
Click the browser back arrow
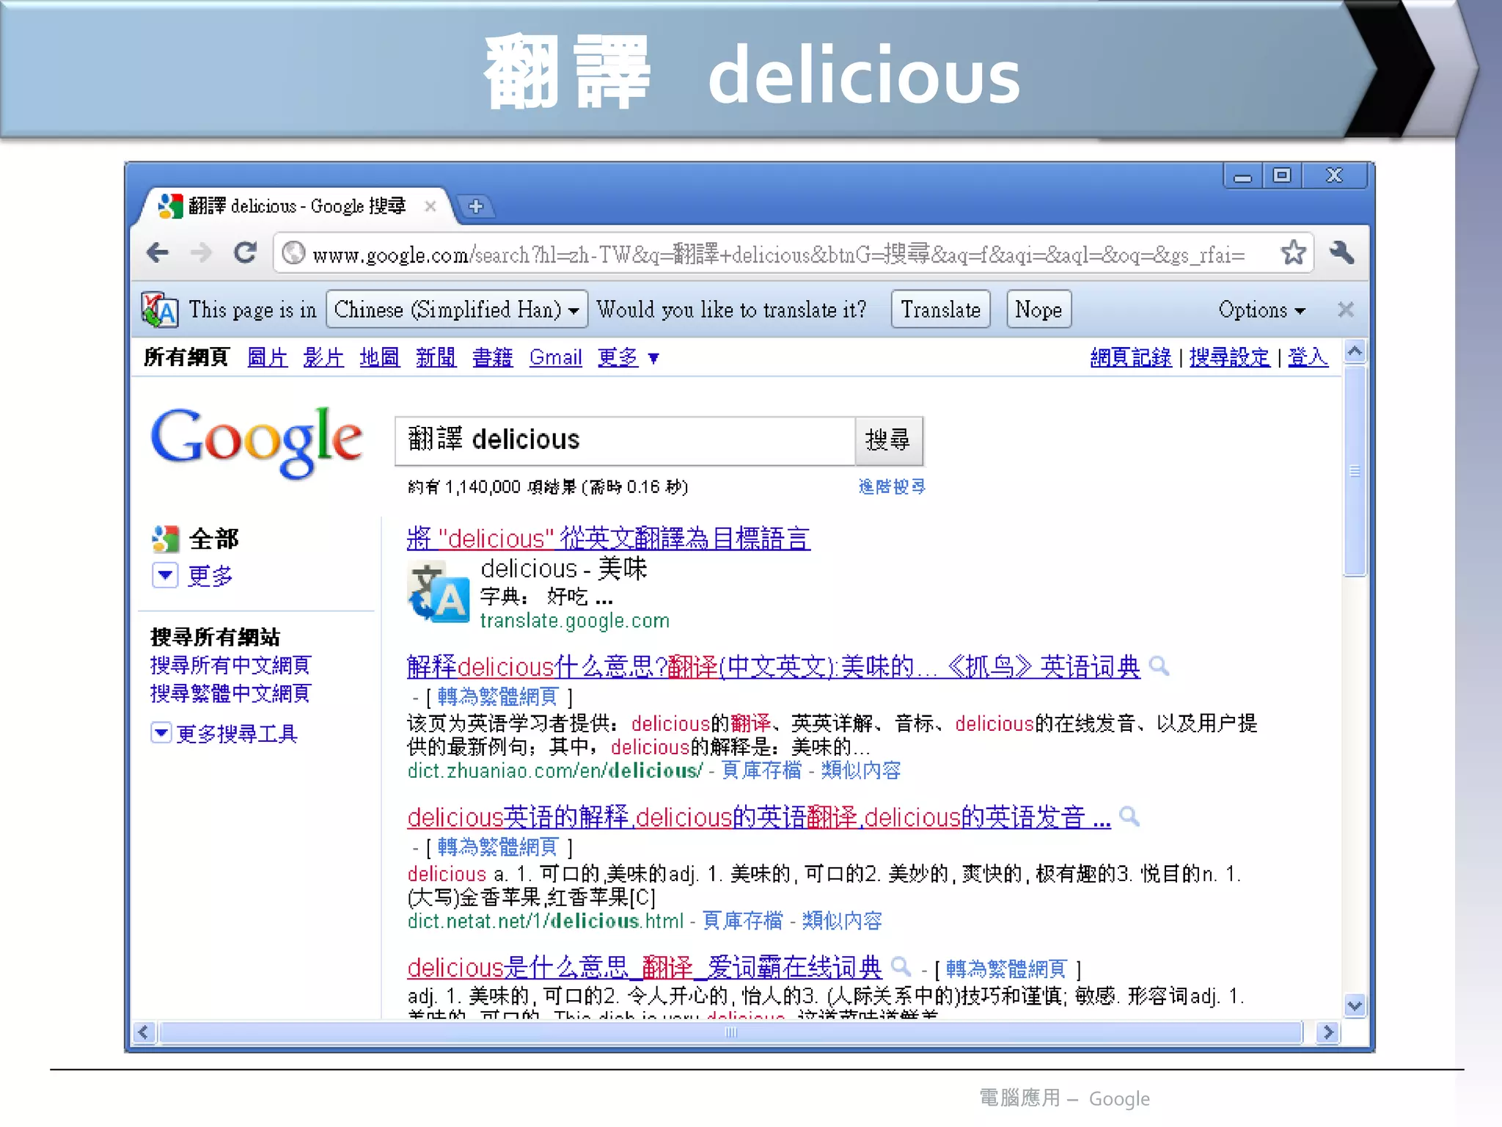pyautogui.click(x=158, y=253)
